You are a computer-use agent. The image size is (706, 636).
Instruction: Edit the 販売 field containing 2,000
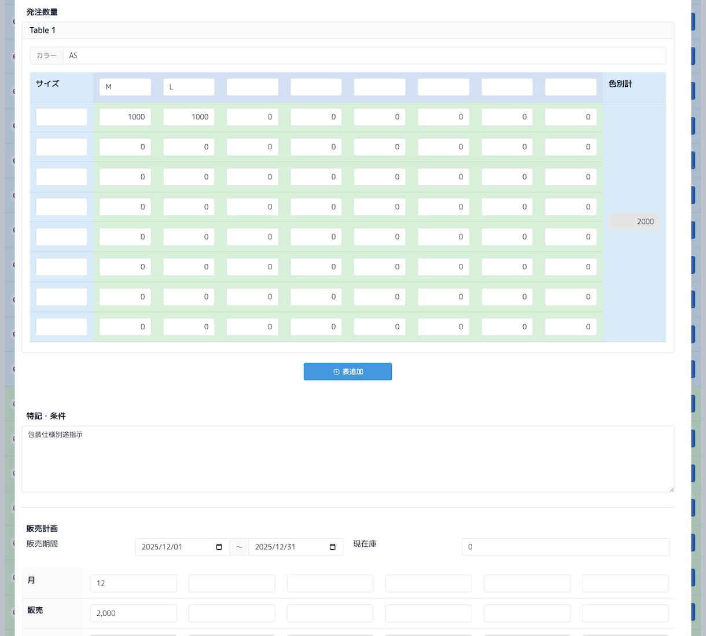click(133, 613)
